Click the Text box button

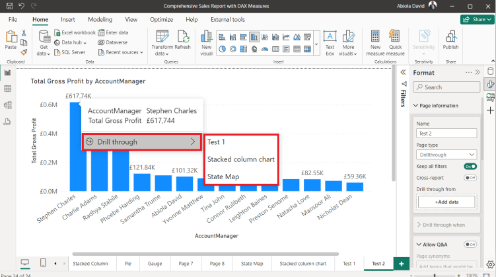point(330,44)
